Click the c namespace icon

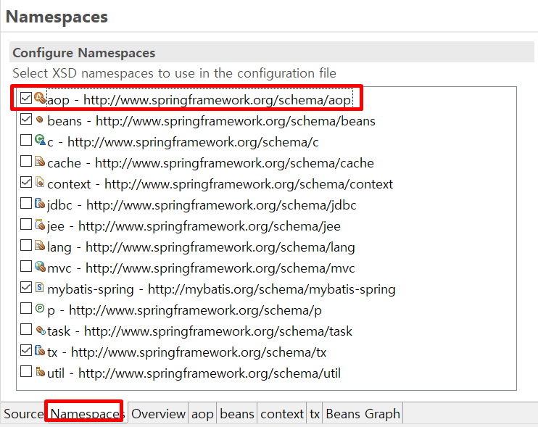pyautogui.click(x=40, y=140)
